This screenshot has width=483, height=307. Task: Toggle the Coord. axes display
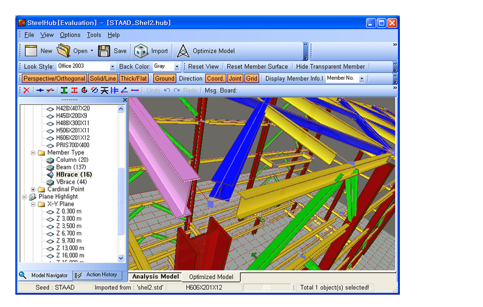[x=215, y=79]
